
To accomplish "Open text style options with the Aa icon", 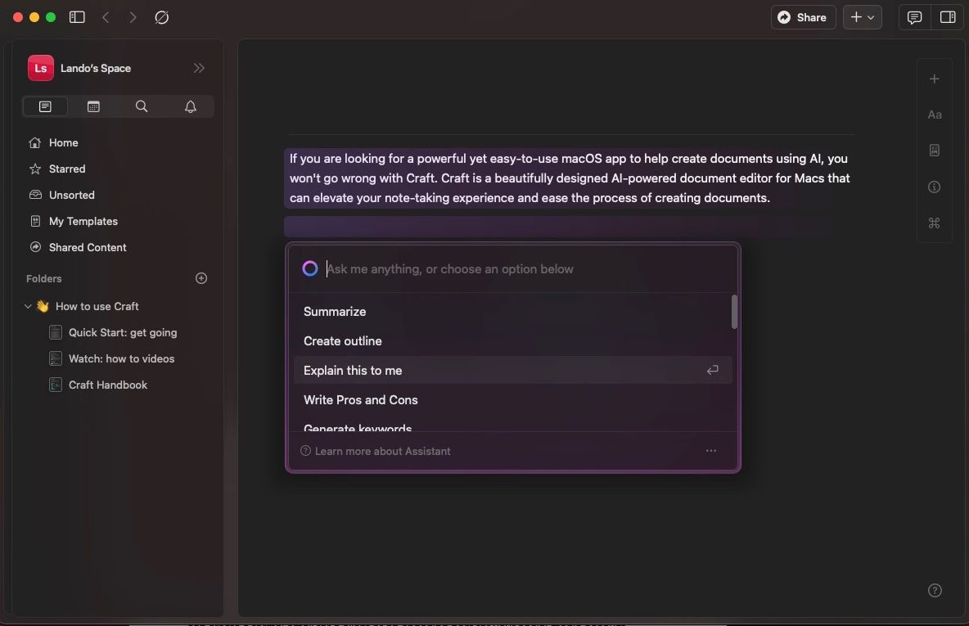I will click(x=935, y=115).
